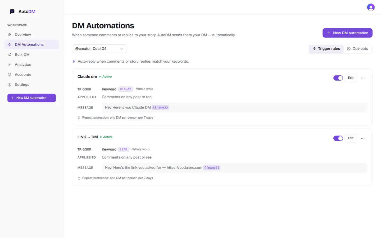The height and width of the screenshot is (238, 381).
Task: Click Whole word label in LINK → DM trigger
Action: [141, 149]
